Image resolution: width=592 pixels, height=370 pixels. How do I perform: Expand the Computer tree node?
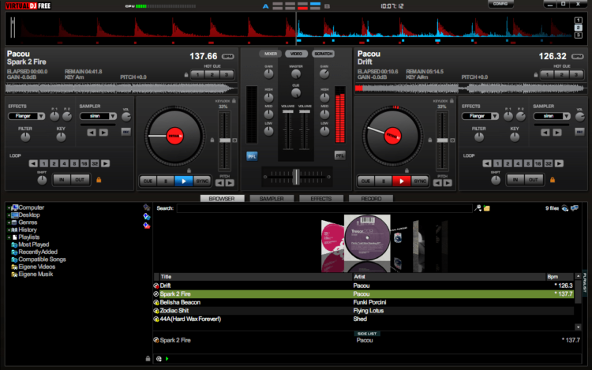click(x=9, y=207)
